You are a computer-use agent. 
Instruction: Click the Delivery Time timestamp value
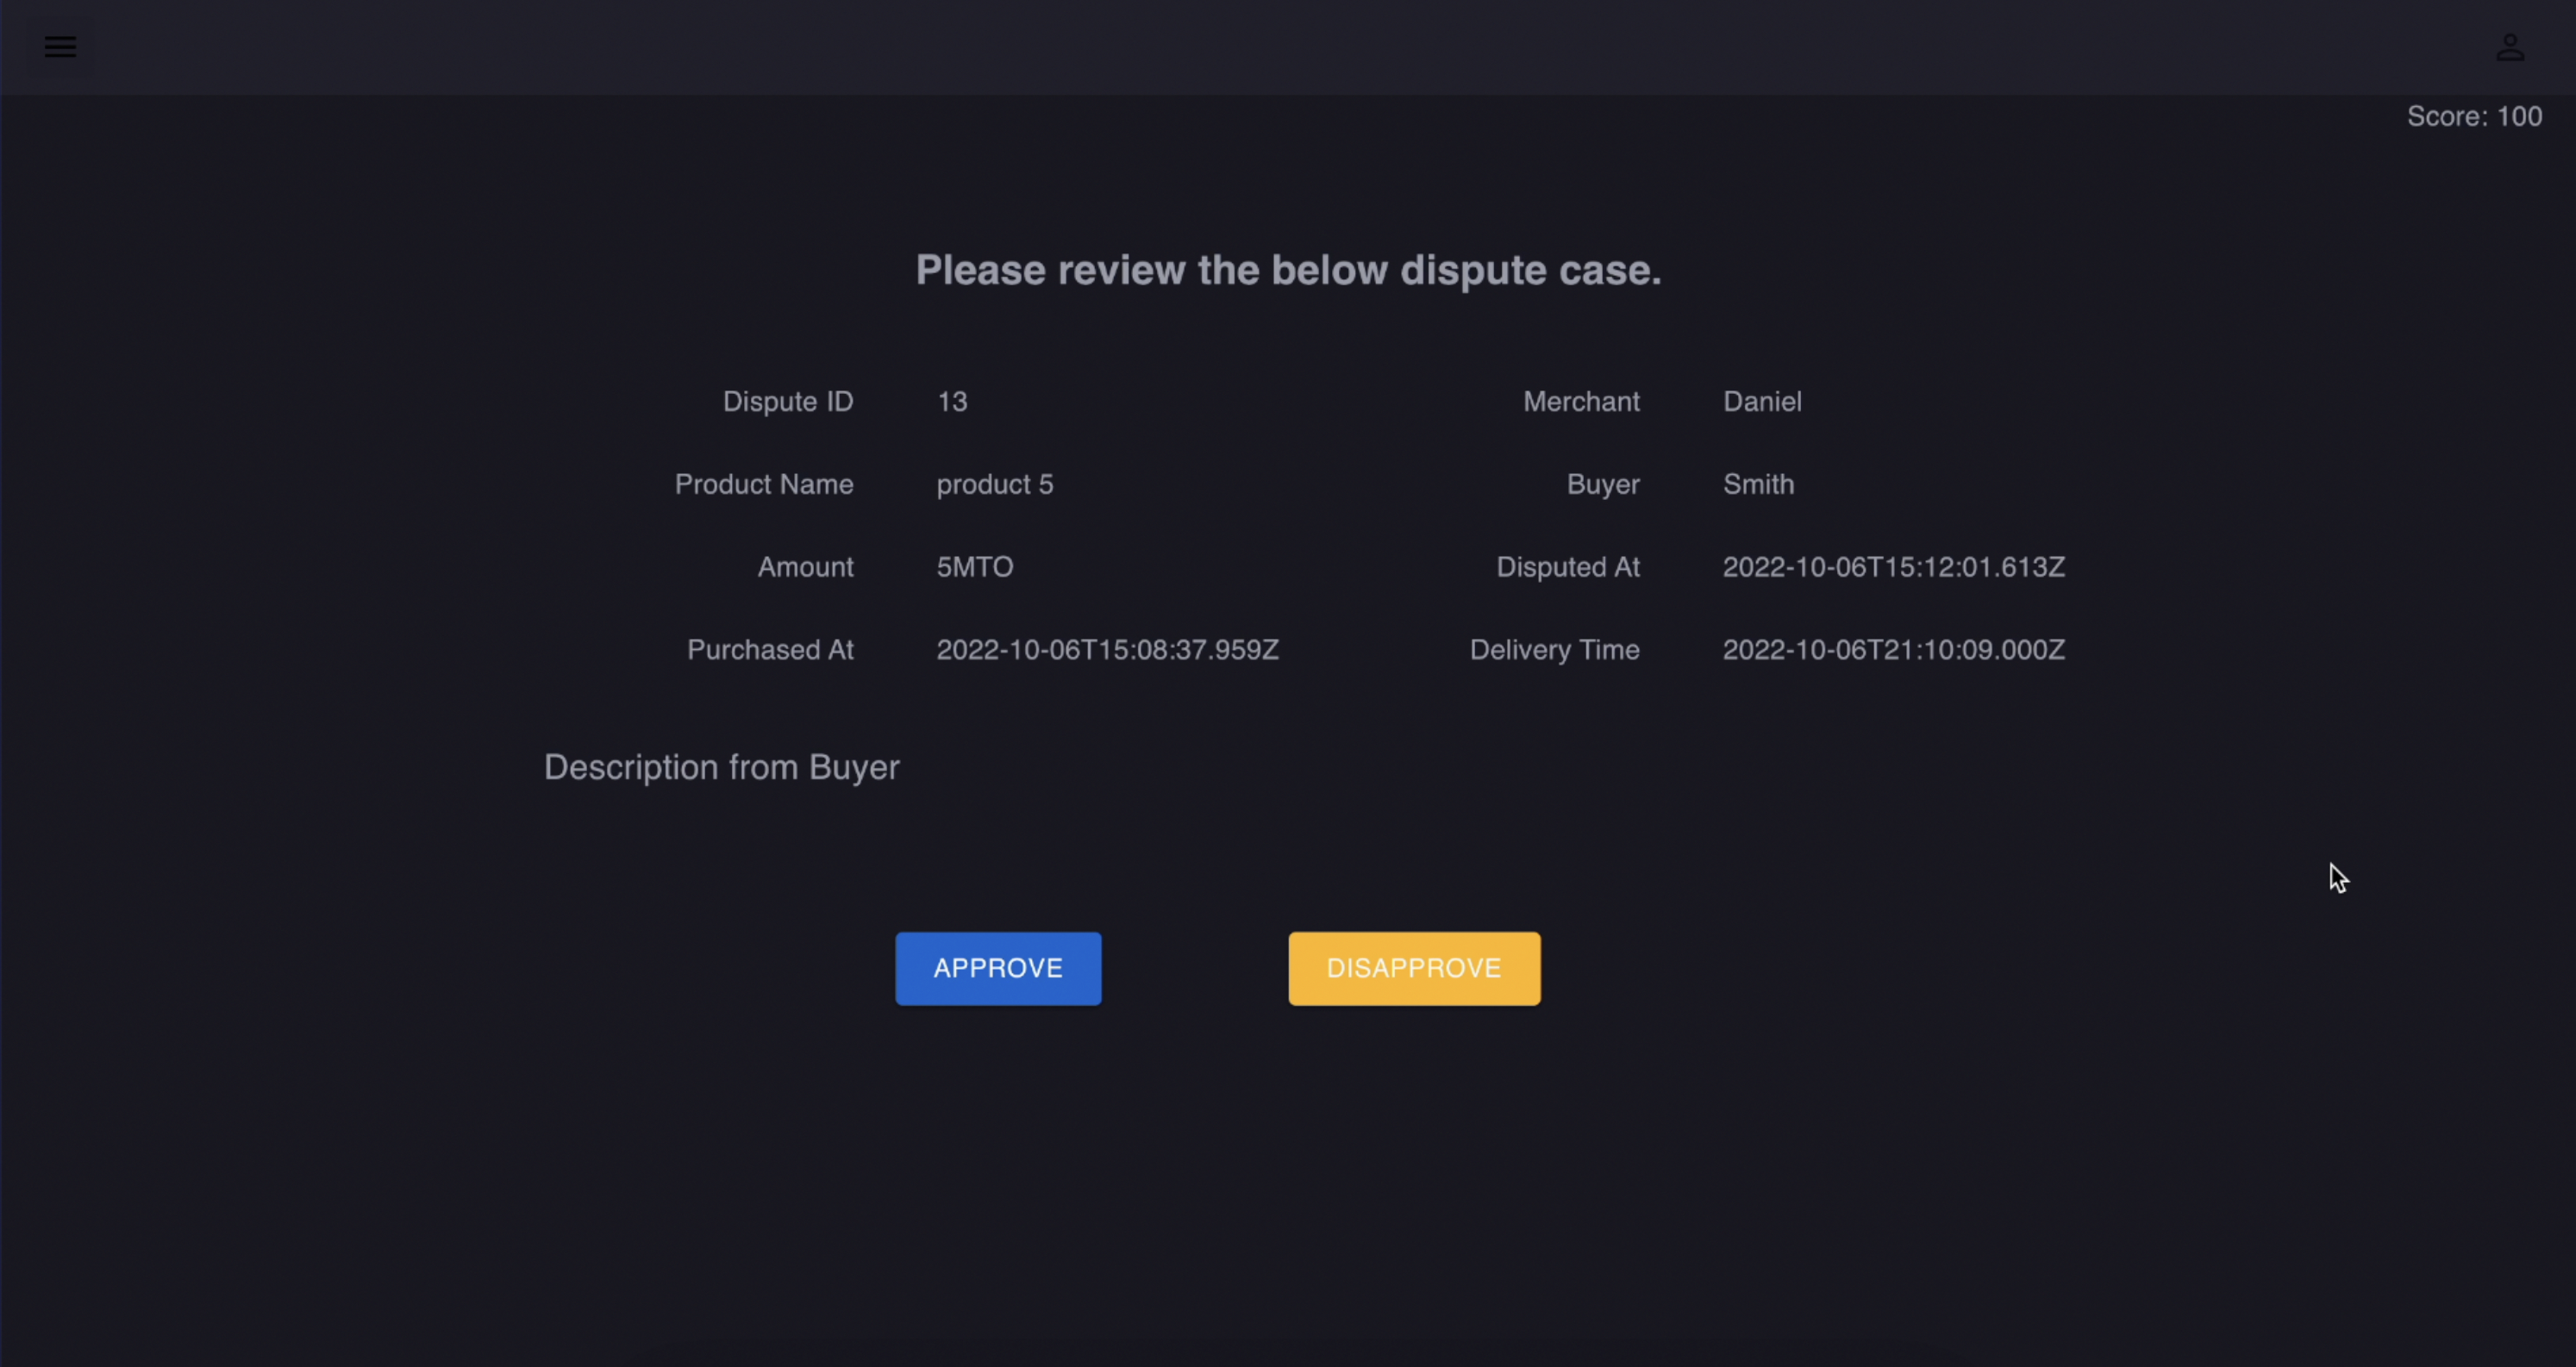pos(1892,650)
